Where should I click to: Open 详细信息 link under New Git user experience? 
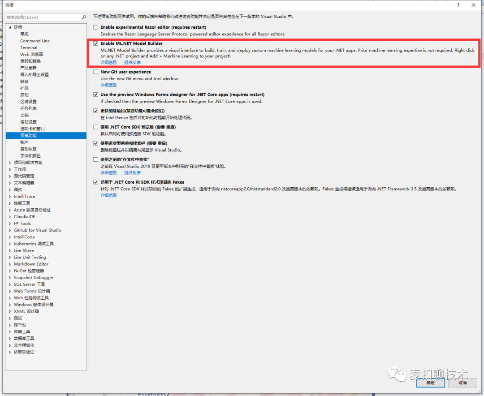tap(108, 85)
